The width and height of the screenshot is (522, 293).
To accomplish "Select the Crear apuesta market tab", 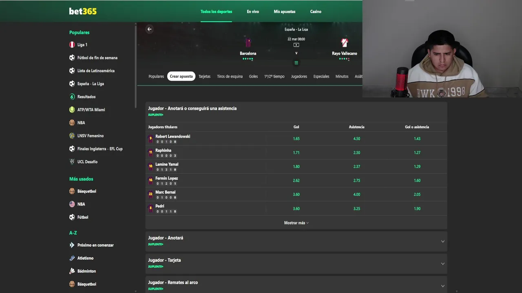I will [181, 77].
